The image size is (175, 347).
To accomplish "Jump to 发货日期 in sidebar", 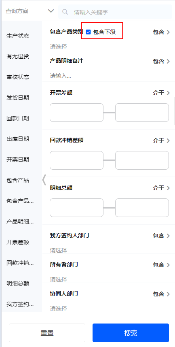I will pos(18,98).
